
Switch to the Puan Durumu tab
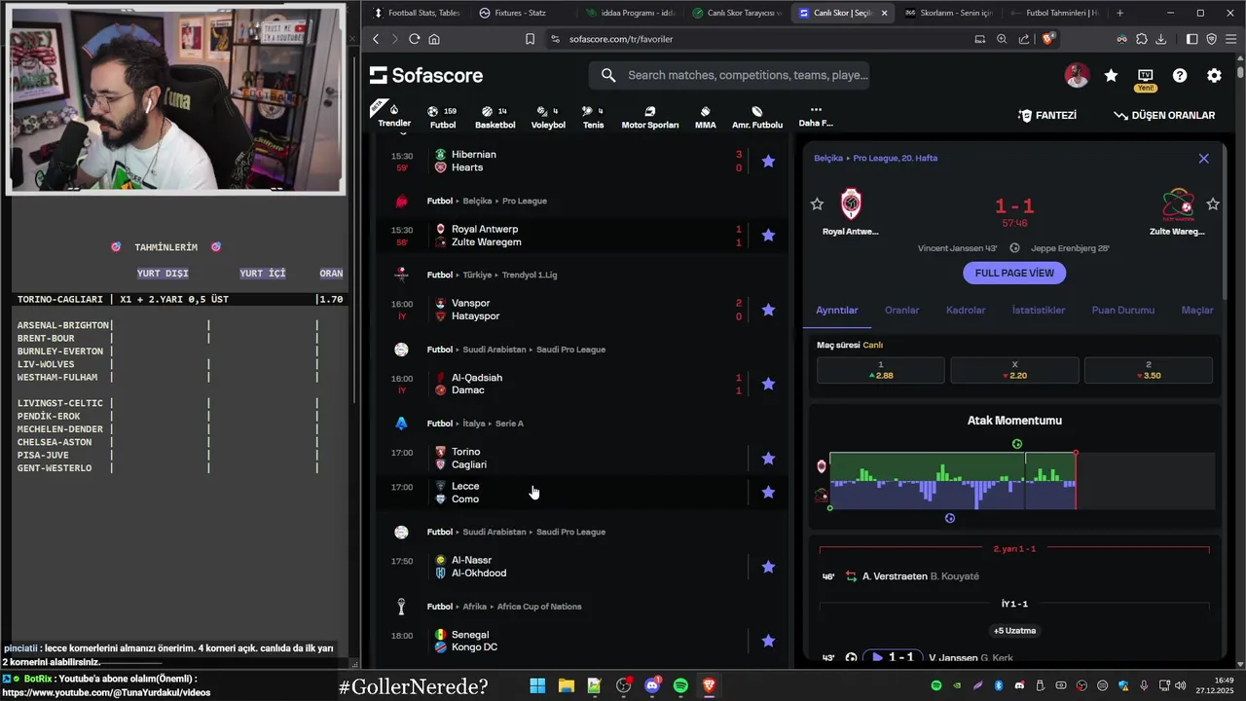[x=1123, y=310]
